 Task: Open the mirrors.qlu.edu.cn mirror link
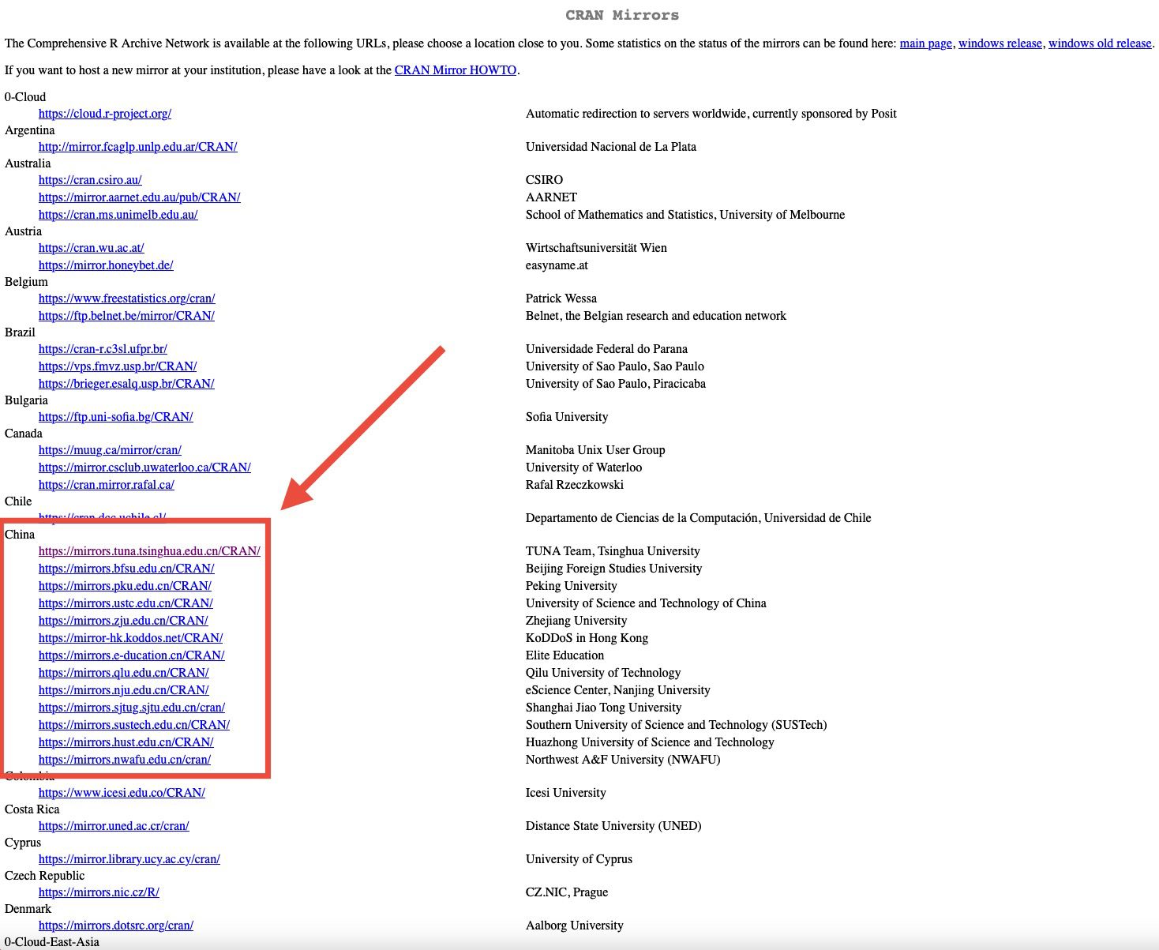click(x=124, y=673)
